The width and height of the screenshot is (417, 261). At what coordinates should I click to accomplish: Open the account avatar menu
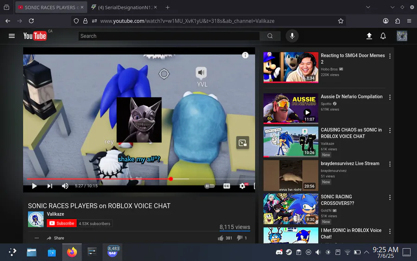[402, 36]
